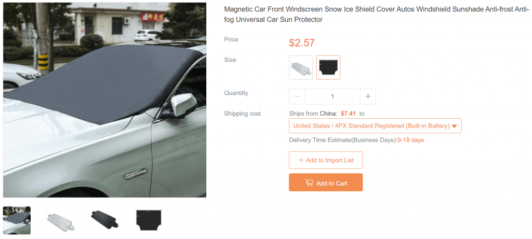The height and width of the screenshot is (239, 532).
Task: View the black cover outline thumbnail
Action: pos(150,220)
